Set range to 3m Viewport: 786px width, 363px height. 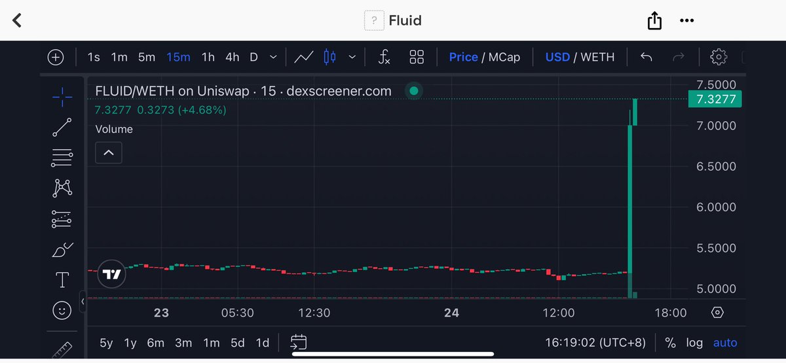183,343
